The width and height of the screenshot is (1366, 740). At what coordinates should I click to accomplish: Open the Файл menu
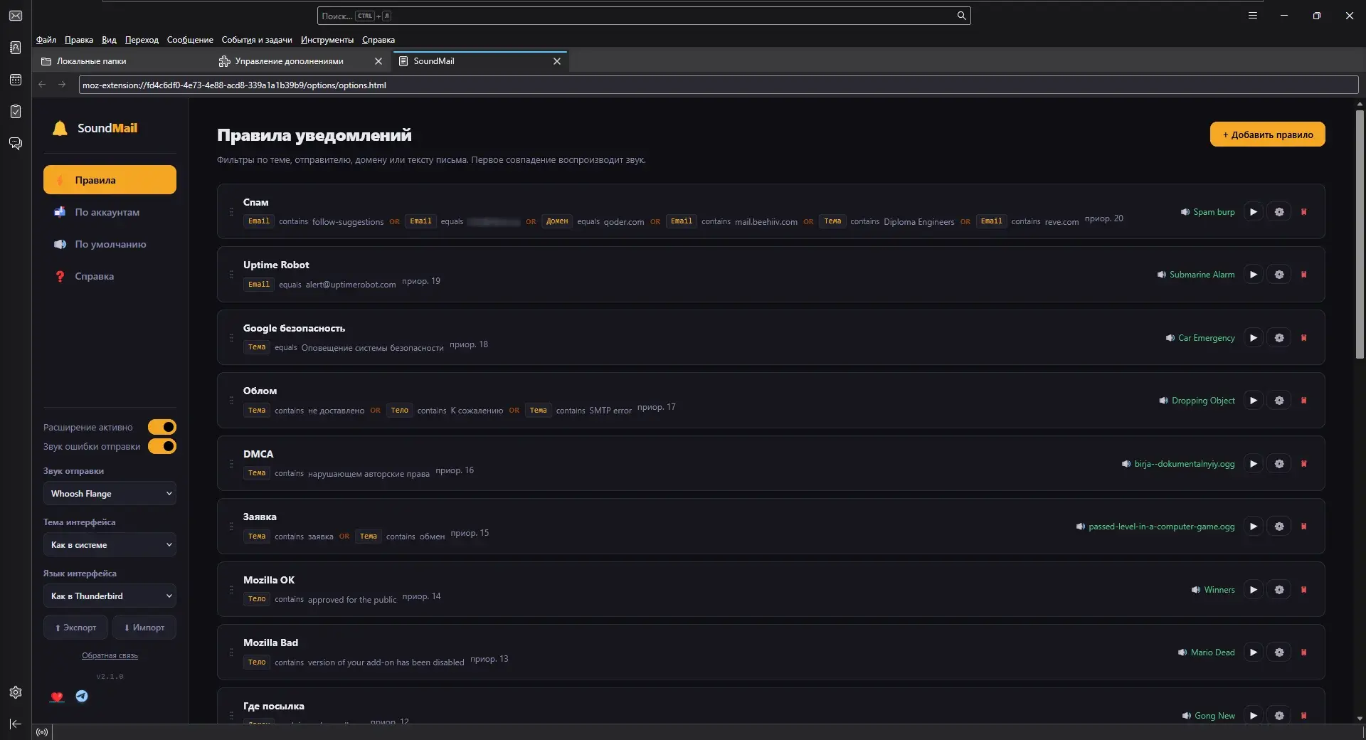[x=46, y=40]
